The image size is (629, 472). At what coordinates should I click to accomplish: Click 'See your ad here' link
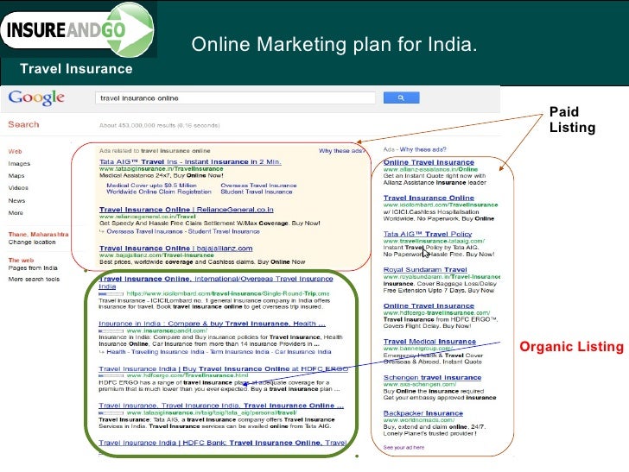(403, 447)
